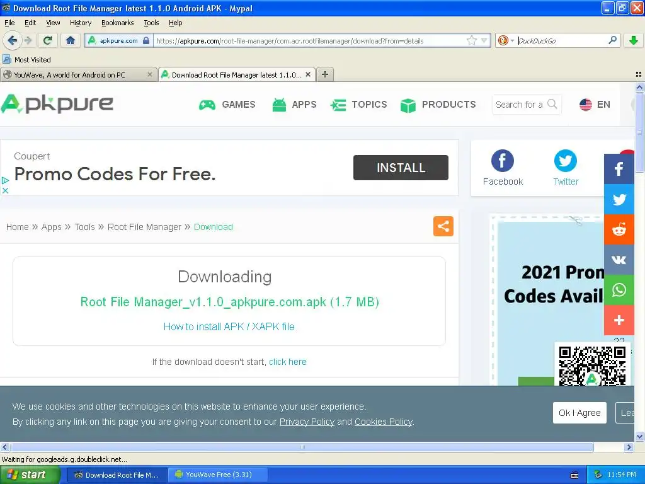Open the browser Home button

71,40
